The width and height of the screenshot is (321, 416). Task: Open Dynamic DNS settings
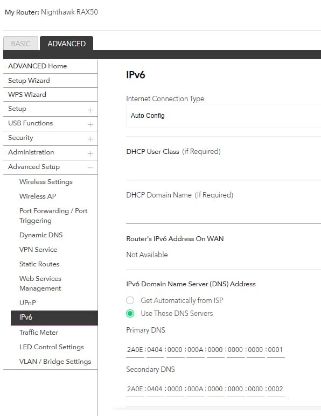(41, 235)
